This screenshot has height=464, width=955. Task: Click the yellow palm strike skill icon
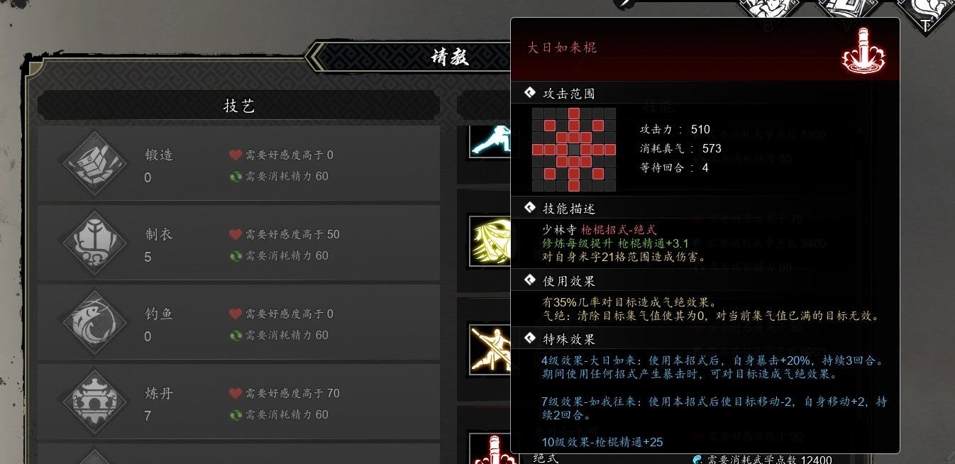(x=490, y=242)
